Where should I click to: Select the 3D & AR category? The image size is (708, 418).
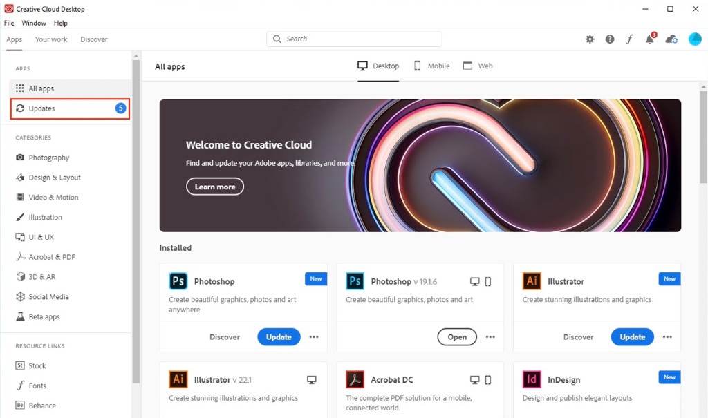point(42,277)
